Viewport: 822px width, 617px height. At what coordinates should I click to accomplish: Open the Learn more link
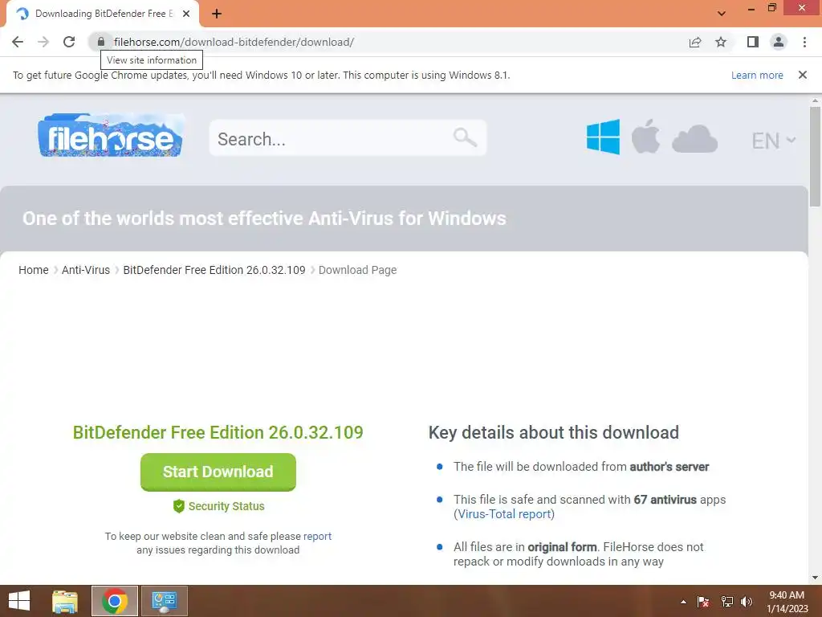tap(757, 75)
